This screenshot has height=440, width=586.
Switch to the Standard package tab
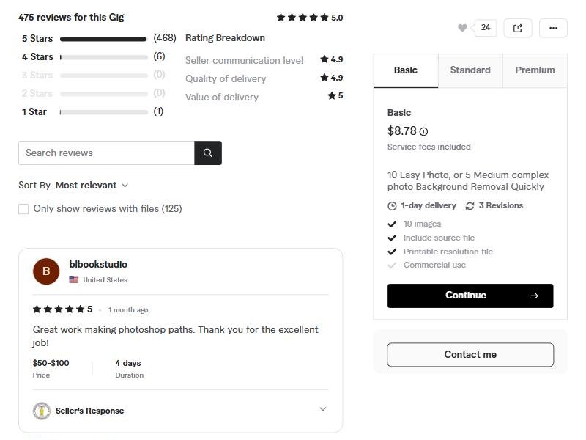point(470,70)
